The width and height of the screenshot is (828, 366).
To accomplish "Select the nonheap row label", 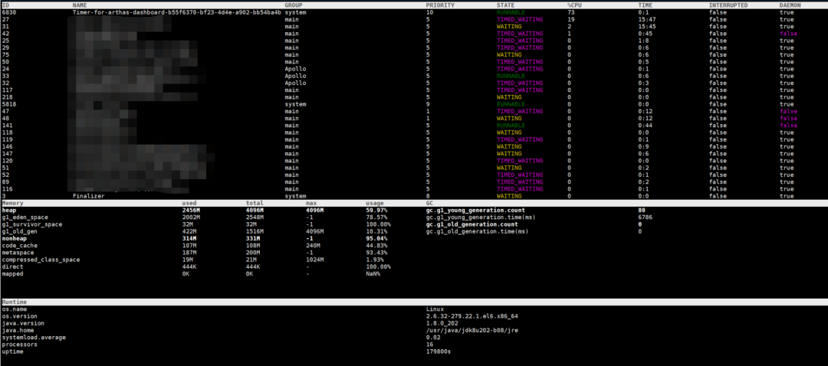I will (15, 238).
